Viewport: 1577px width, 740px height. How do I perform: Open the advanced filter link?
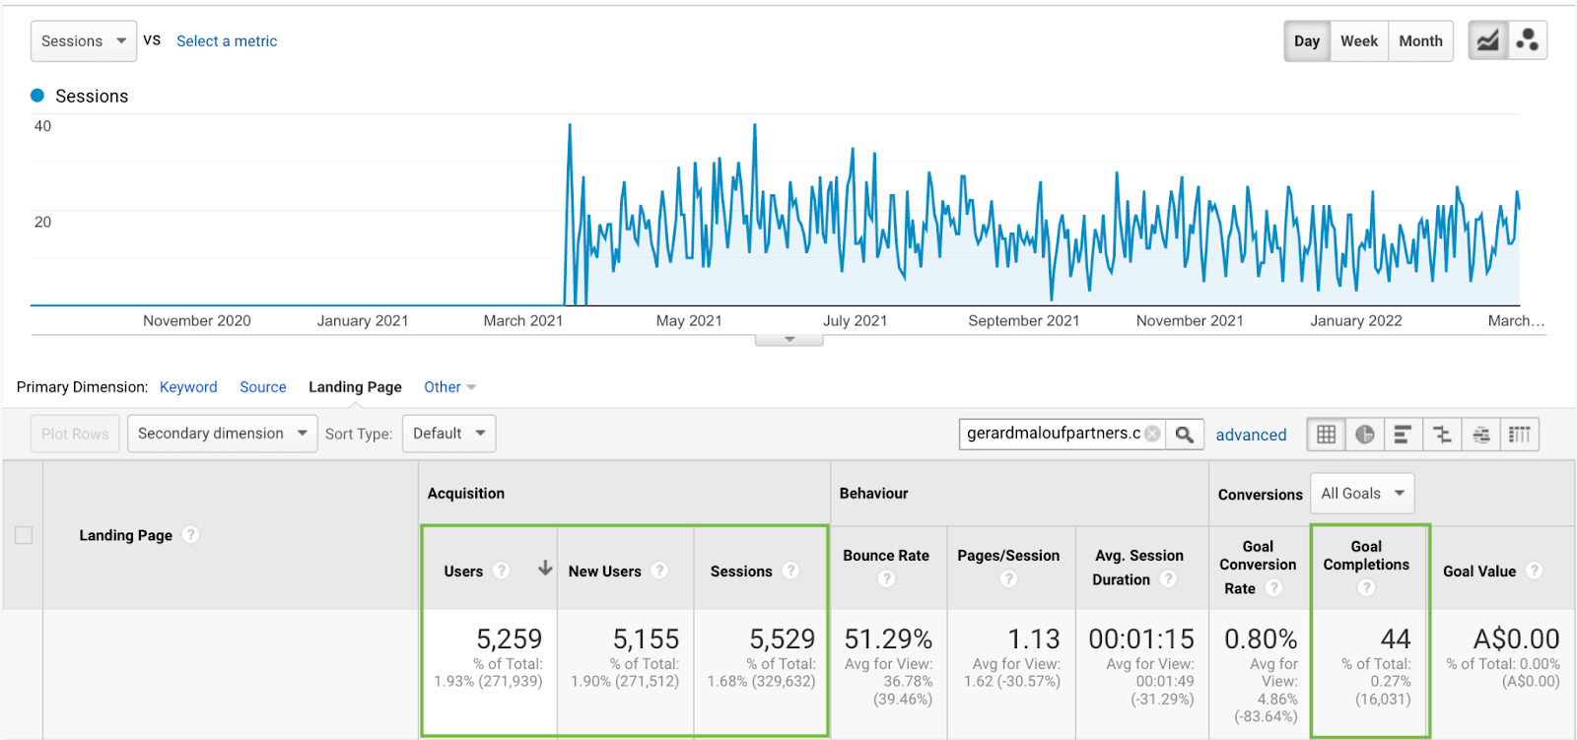[1251, 435]
